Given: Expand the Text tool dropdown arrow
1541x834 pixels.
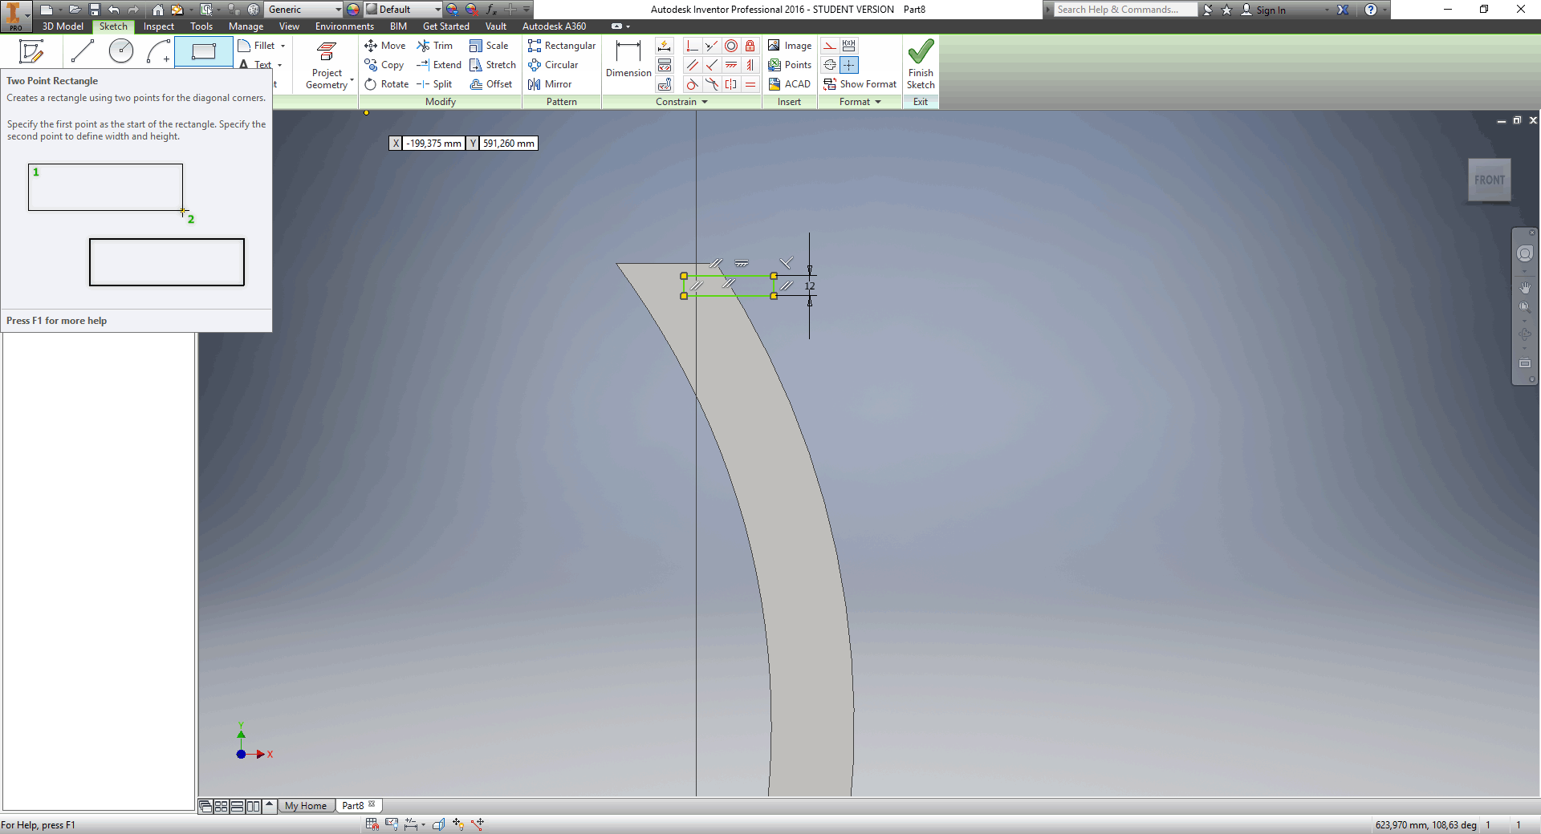Looking at the screenshot, I should point(279,65).
